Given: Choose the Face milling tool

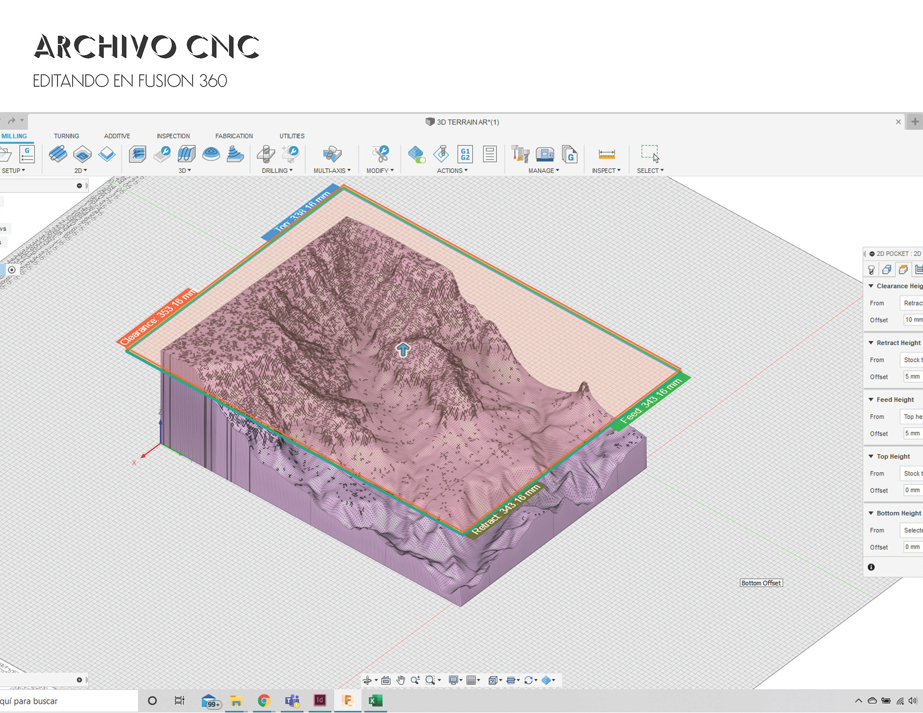Looking at the screenshot, I should pos(107,154).
